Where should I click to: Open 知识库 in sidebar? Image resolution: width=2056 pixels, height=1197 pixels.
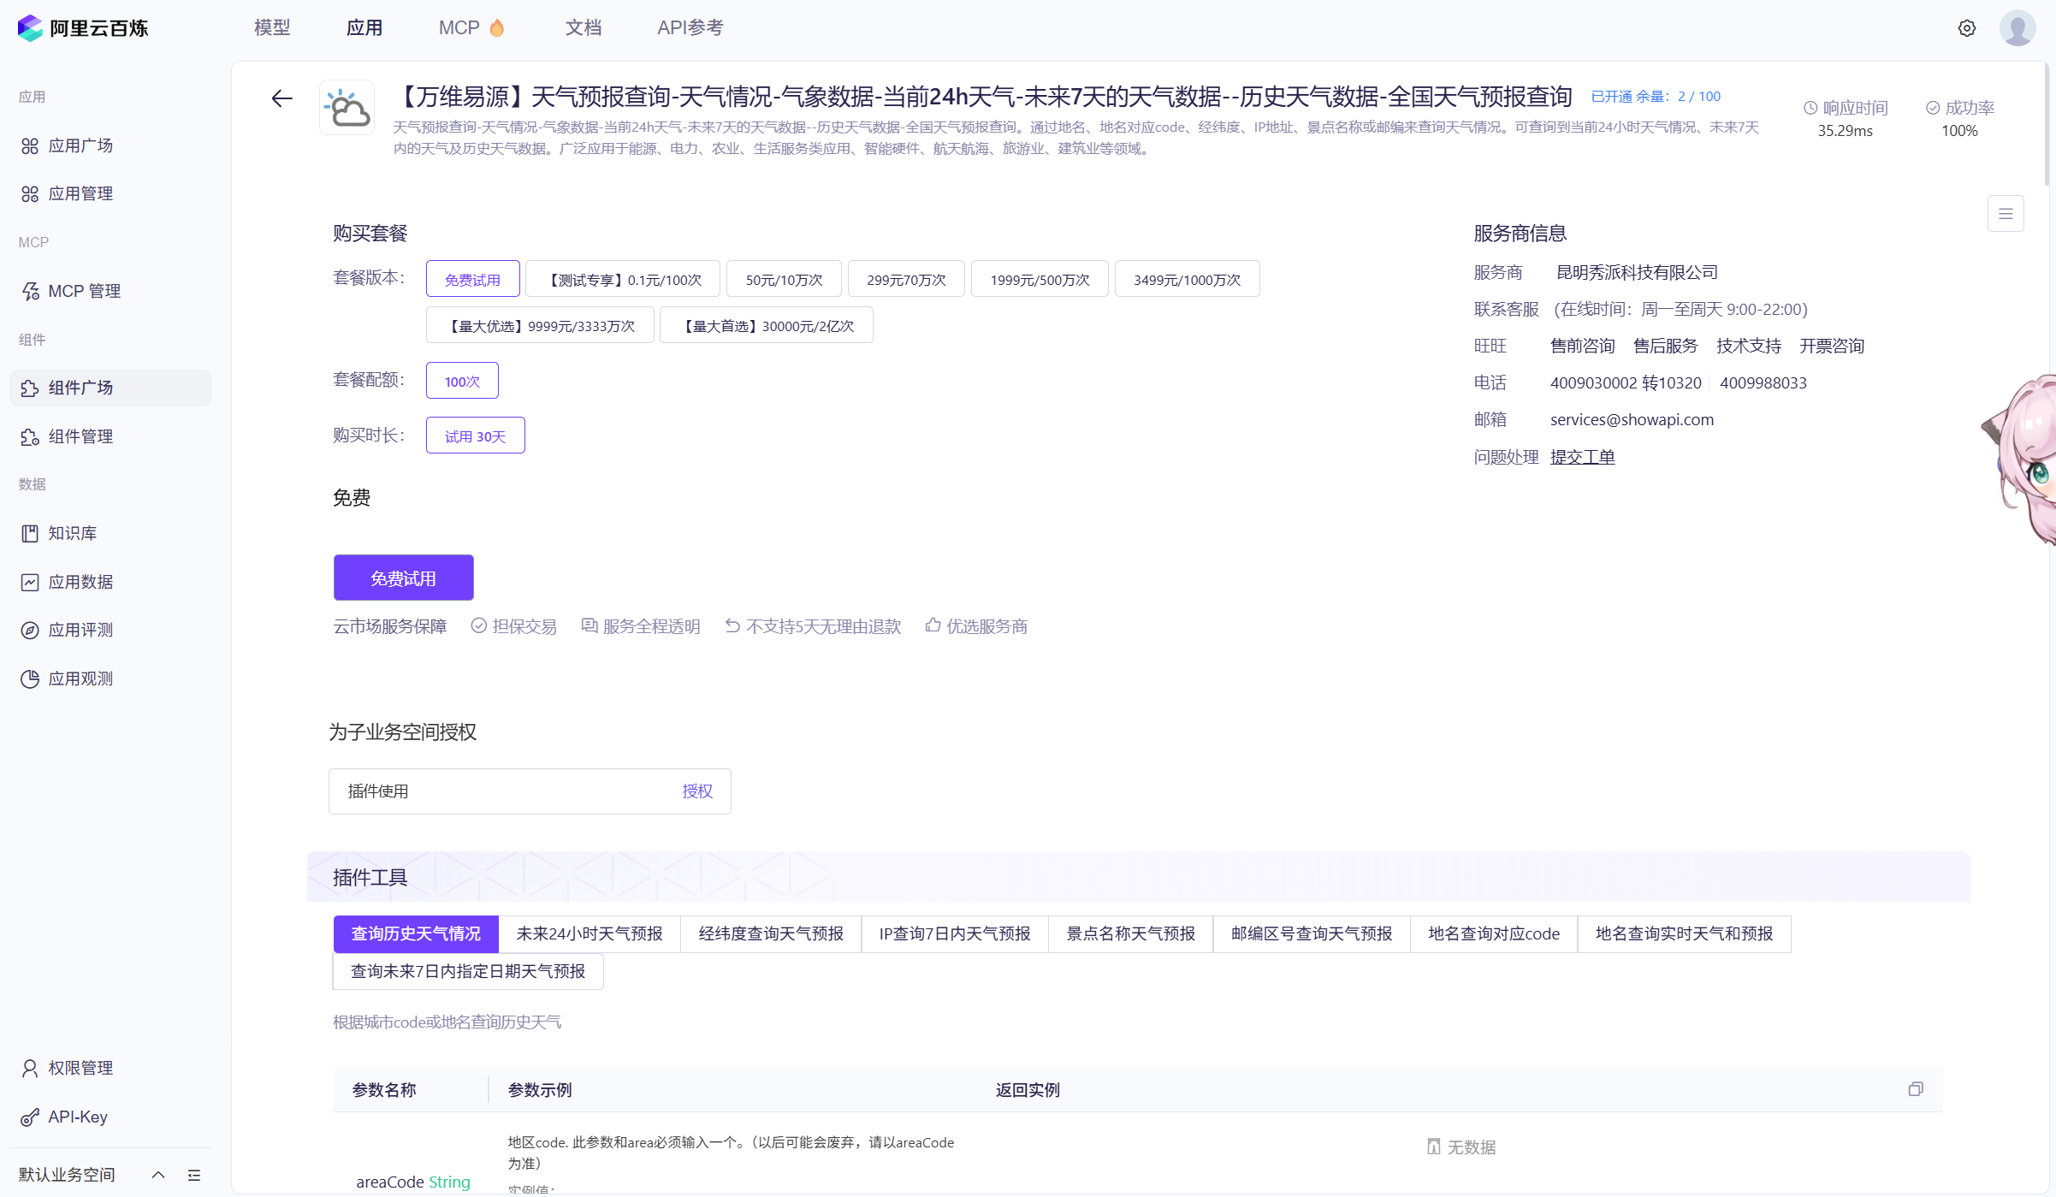(x=72, y=533)
